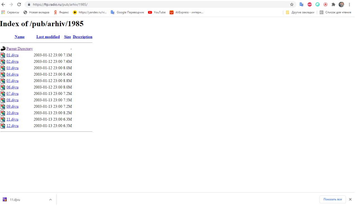Click the file icon beside 03.djvu
This screenshot has width=356, height=206.
tap(3, 68)
